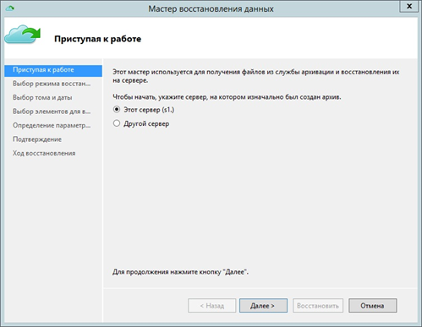Go to the 'Подтверждение' step
The width and height of the screenshot is (422, 327).
click(37, 139)
